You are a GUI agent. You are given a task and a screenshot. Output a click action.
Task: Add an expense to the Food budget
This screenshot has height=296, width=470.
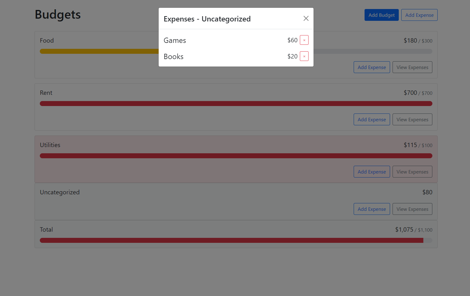point(372,67)
